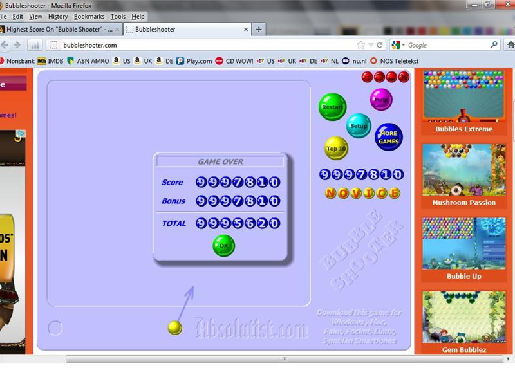
Task: Open the Google search engine dropdown
Action: [x=398, y=45]
